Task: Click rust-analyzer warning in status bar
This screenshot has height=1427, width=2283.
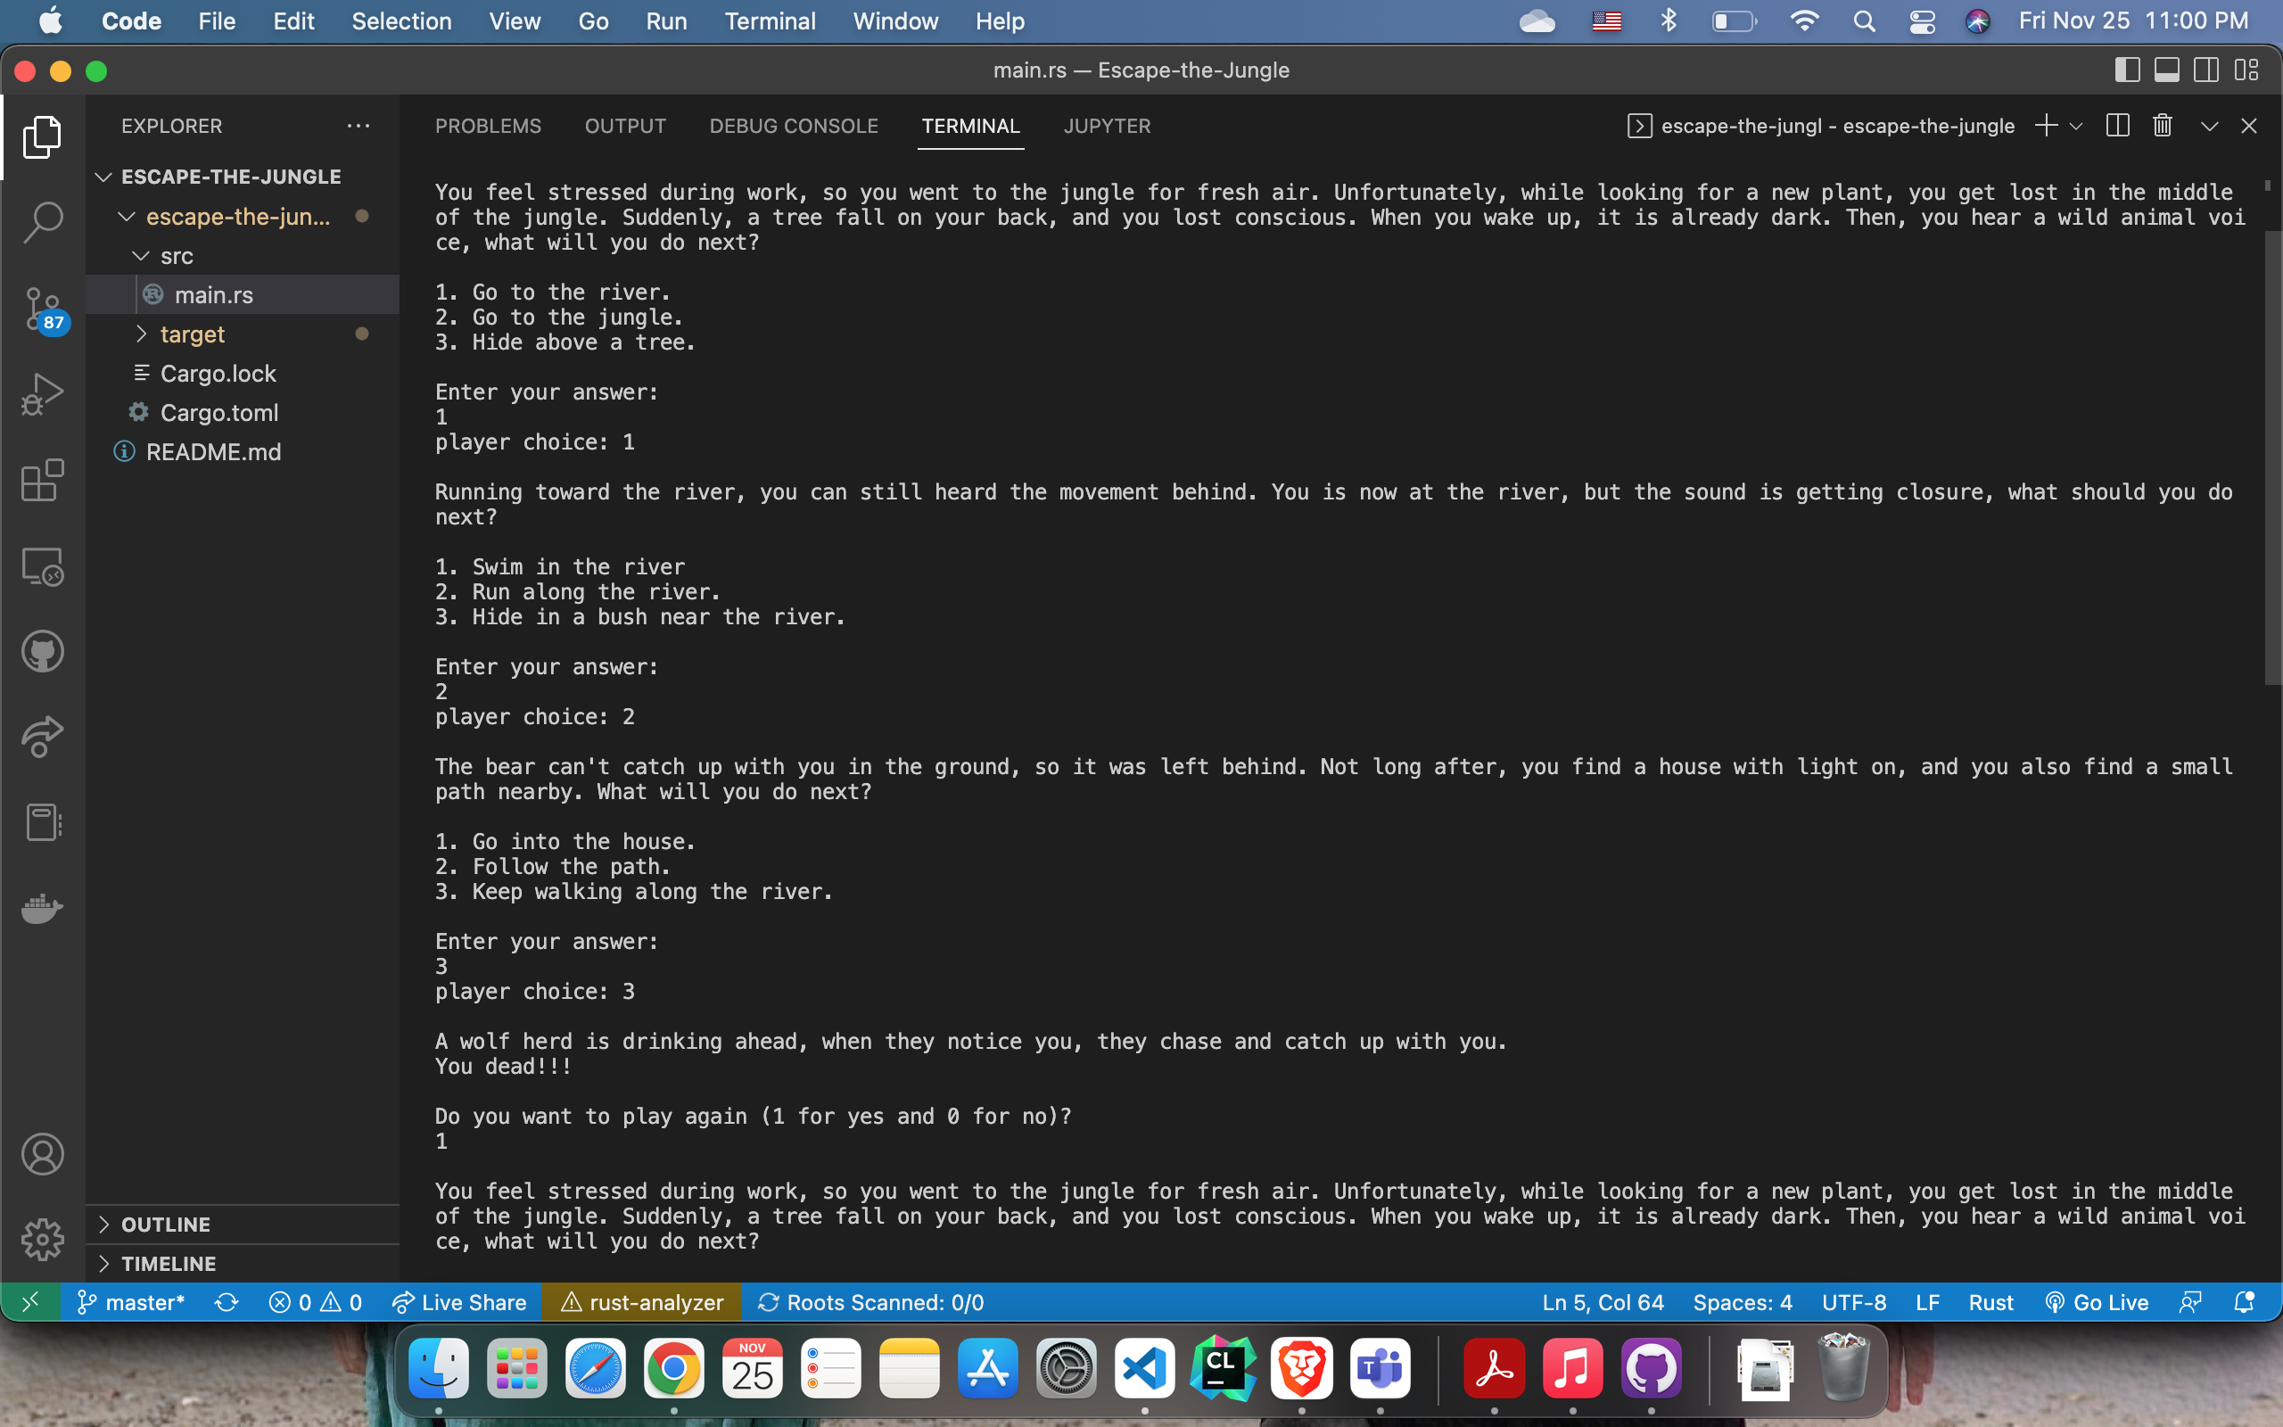Action: pos(641,1302)
